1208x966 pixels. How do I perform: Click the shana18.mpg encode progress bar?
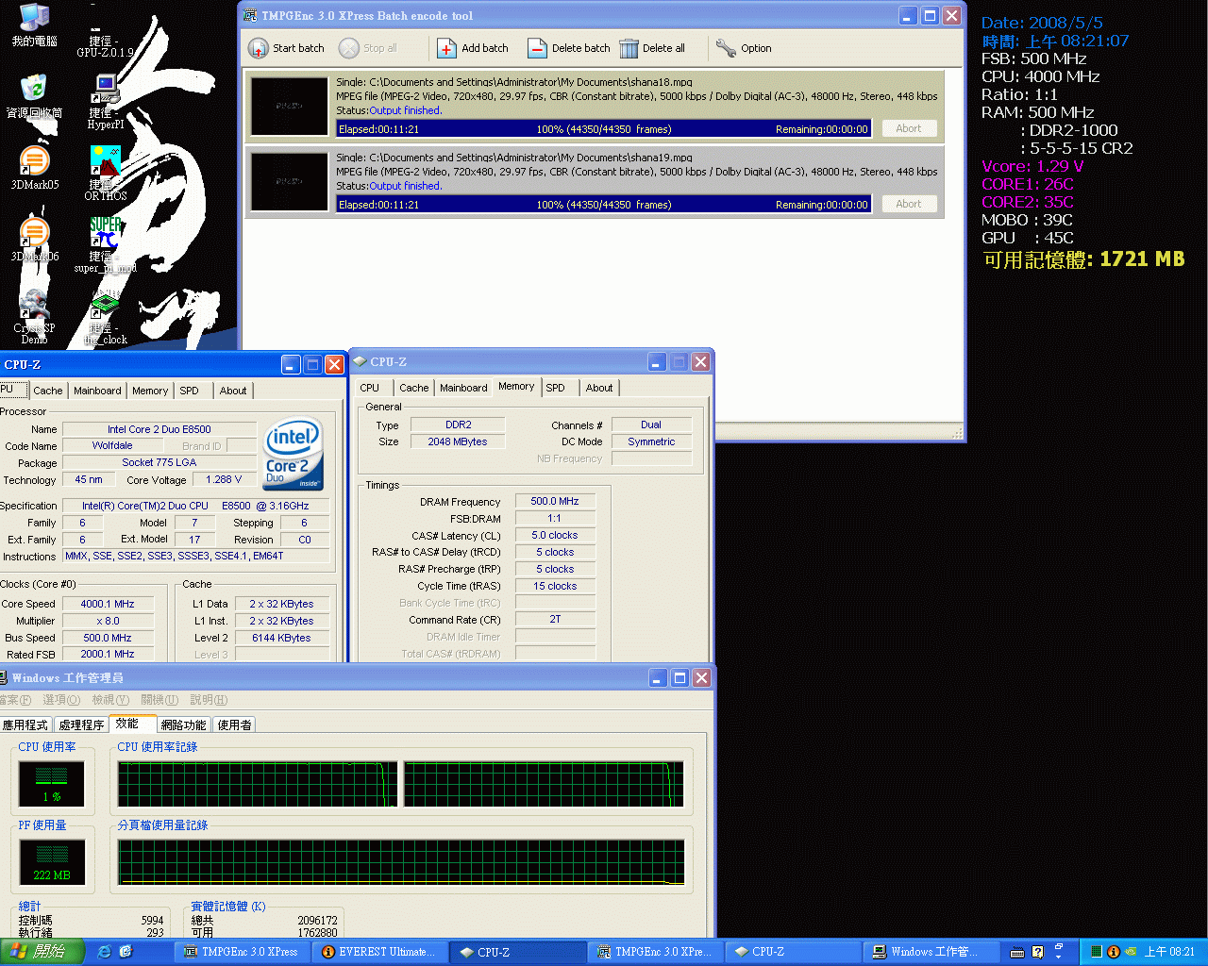603,129
